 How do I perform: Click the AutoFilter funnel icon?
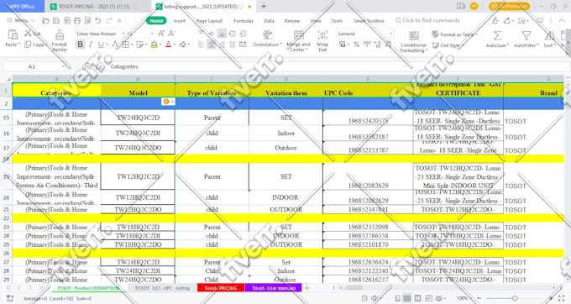point(526,35)
